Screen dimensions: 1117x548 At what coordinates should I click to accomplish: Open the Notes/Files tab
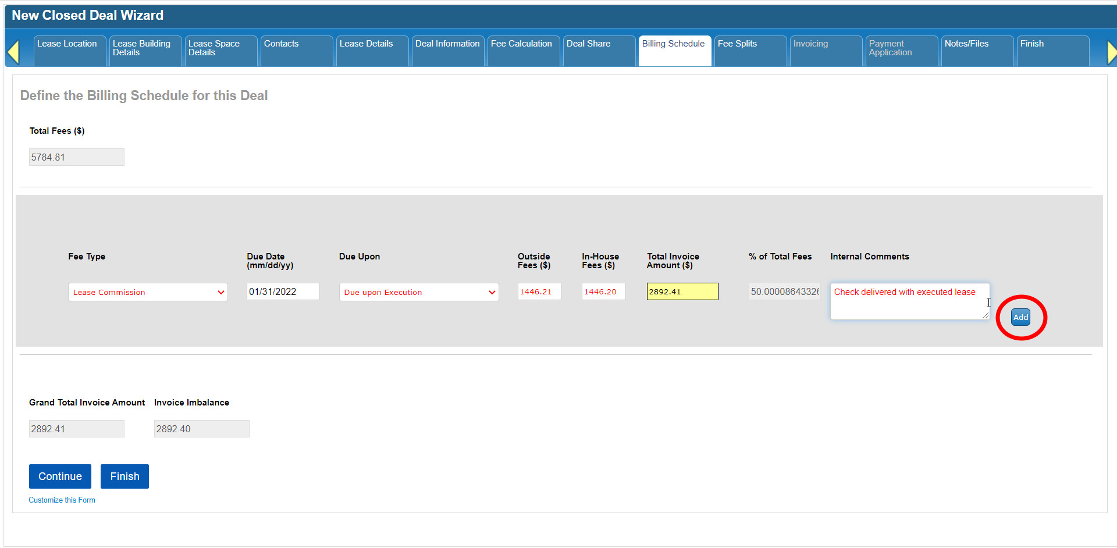[976, 51]
